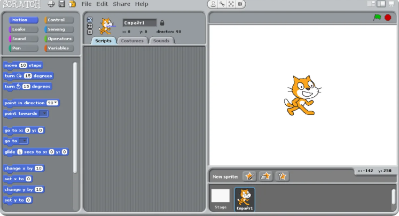The image size is (399, 216).
Task: Select the scissors delete tool
Action: tap(222, 4)
